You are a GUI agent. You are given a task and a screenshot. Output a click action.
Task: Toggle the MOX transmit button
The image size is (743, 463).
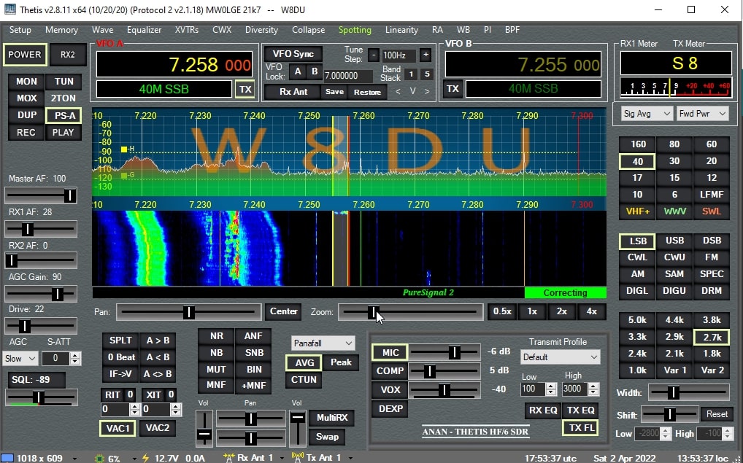point(26,98)
